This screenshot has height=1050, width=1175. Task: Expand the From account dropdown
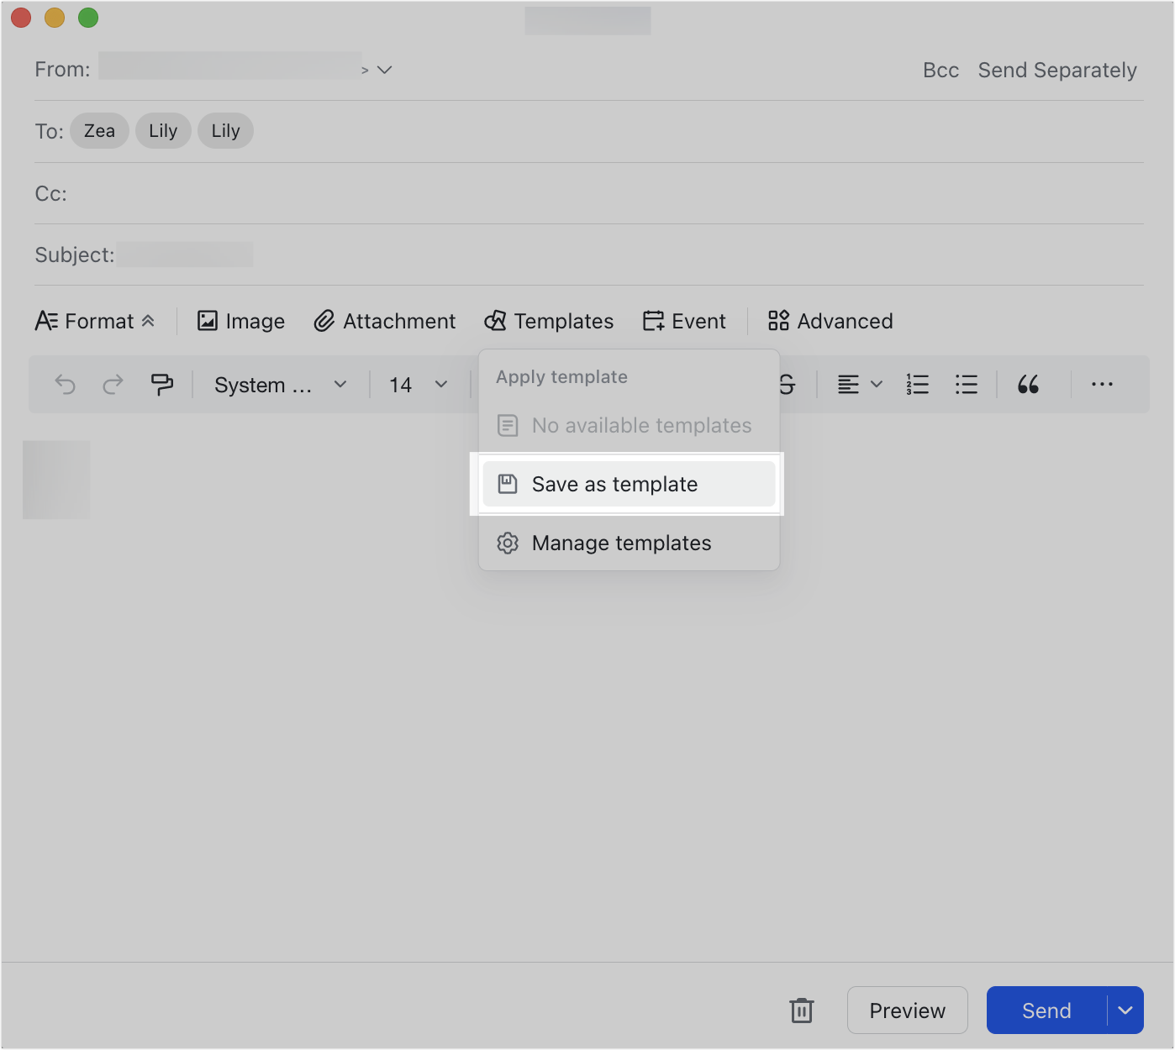pos(385,70)
